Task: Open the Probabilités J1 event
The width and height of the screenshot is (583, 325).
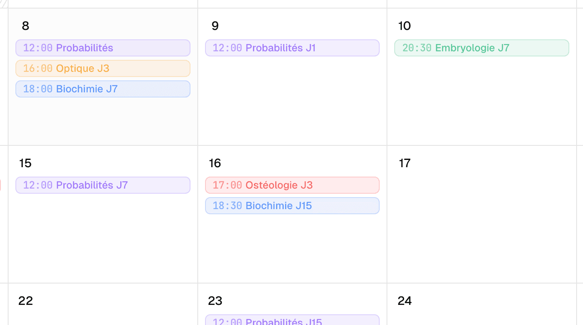Action: pos(292,48)
